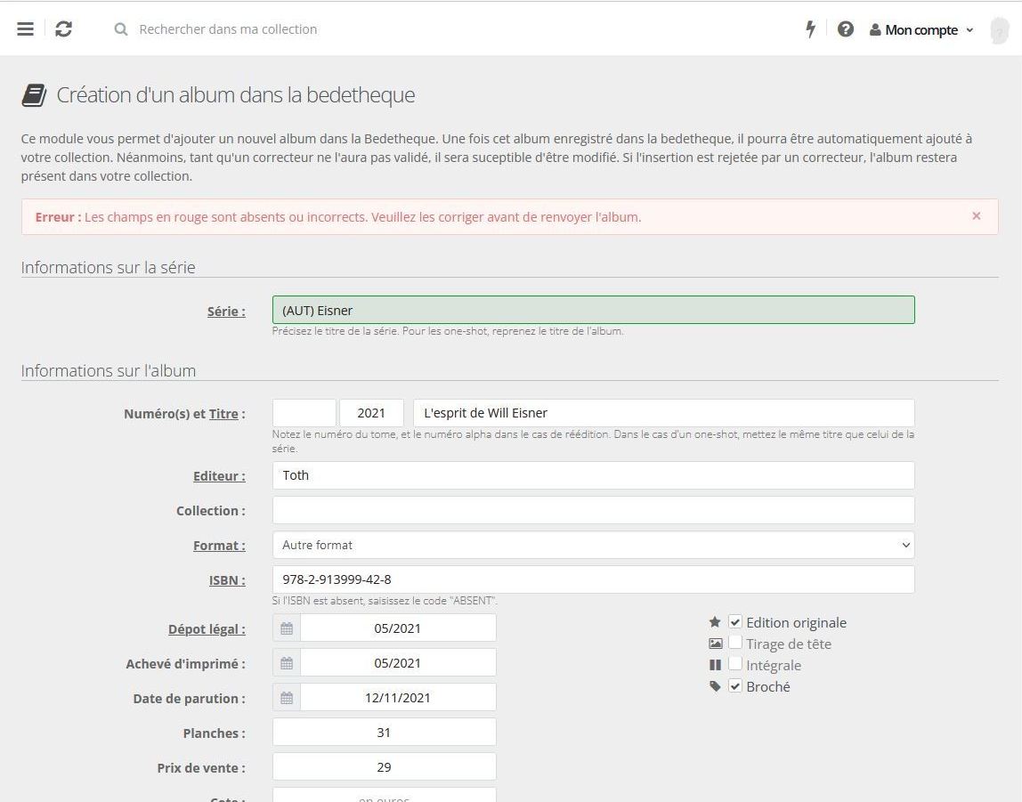Open the Mon compte dropdown menu
Image resolution: width=1022 pixels, height=802 pixels.
click(x=921, y=30)
